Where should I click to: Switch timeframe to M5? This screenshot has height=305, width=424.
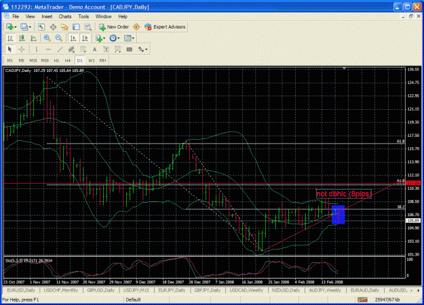click(21, 60)
